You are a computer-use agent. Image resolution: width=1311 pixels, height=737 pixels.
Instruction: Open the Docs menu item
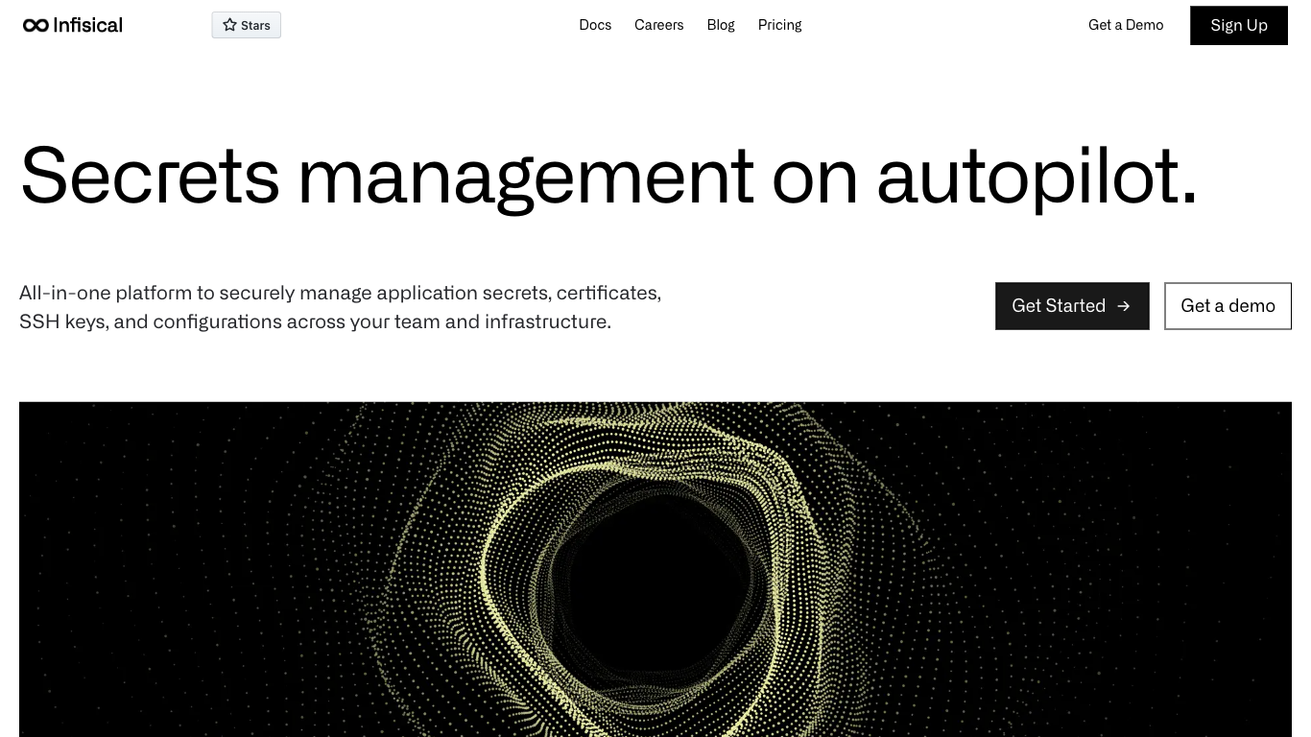(595, 25)
